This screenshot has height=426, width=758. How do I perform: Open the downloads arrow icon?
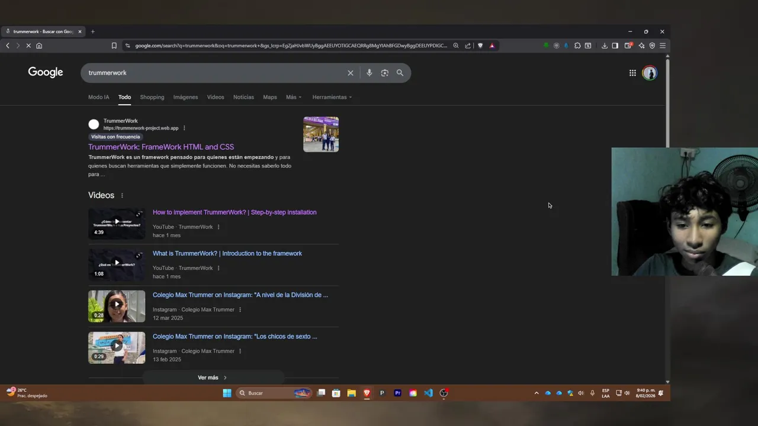point(605,46)
